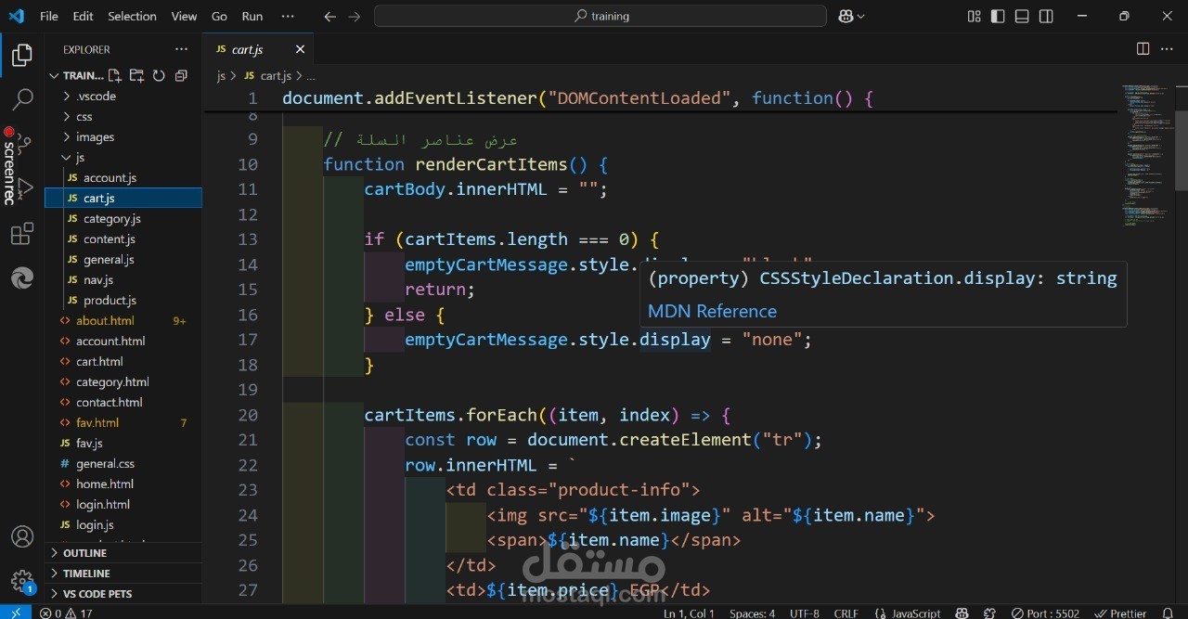Viewport: 1188px width, 619px height.
Task: Refresh the Explorer file tree
Action: click(x=159, y=75)
